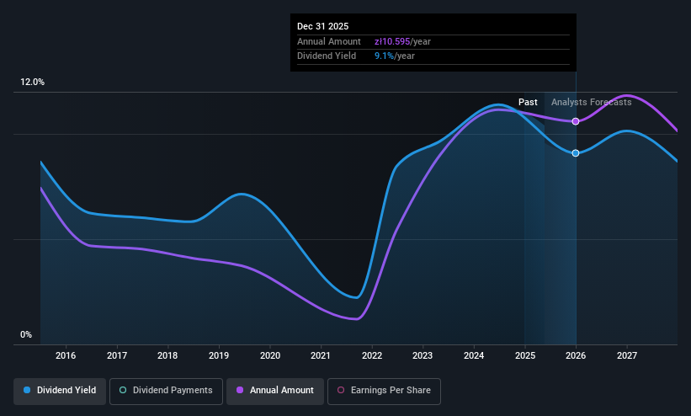
Task: Toggle the Dividend Yield legend button
Action: pos(60,392)
